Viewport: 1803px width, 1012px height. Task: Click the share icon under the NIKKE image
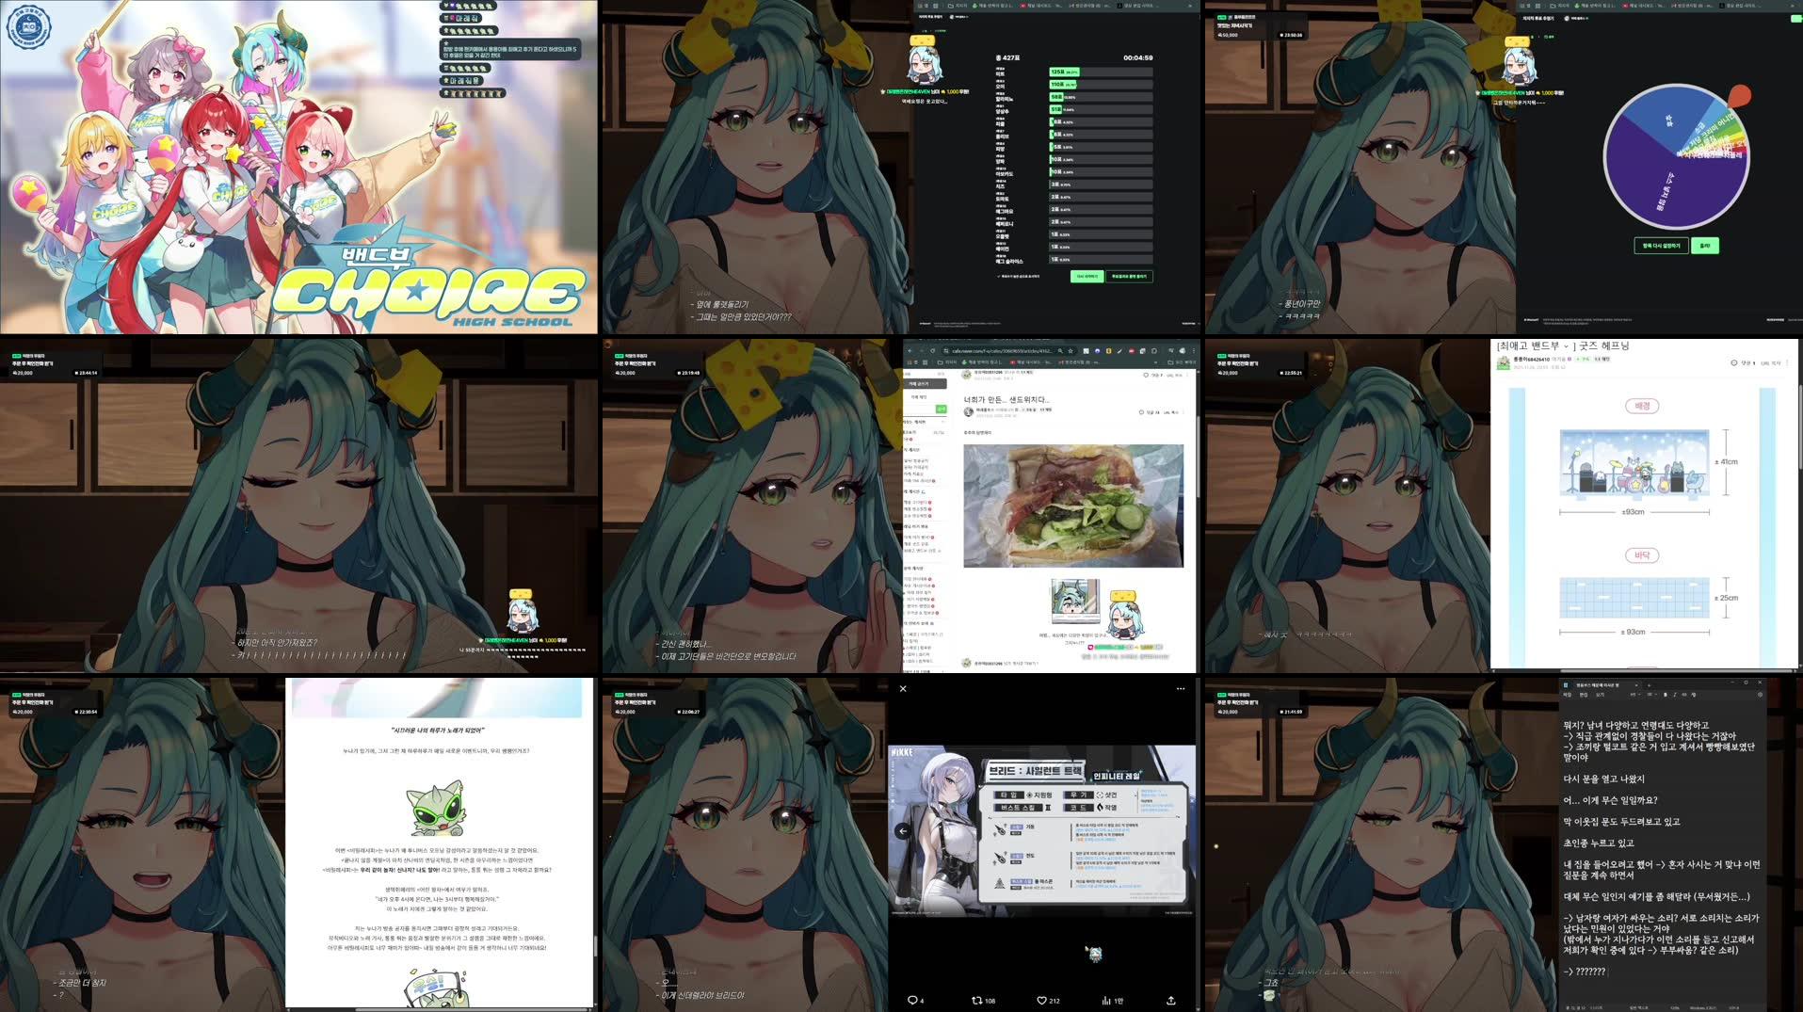pos(1170,1000)
